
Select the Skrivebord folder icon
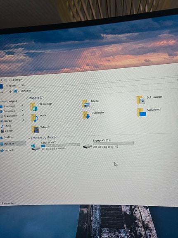tap(142, 113)
